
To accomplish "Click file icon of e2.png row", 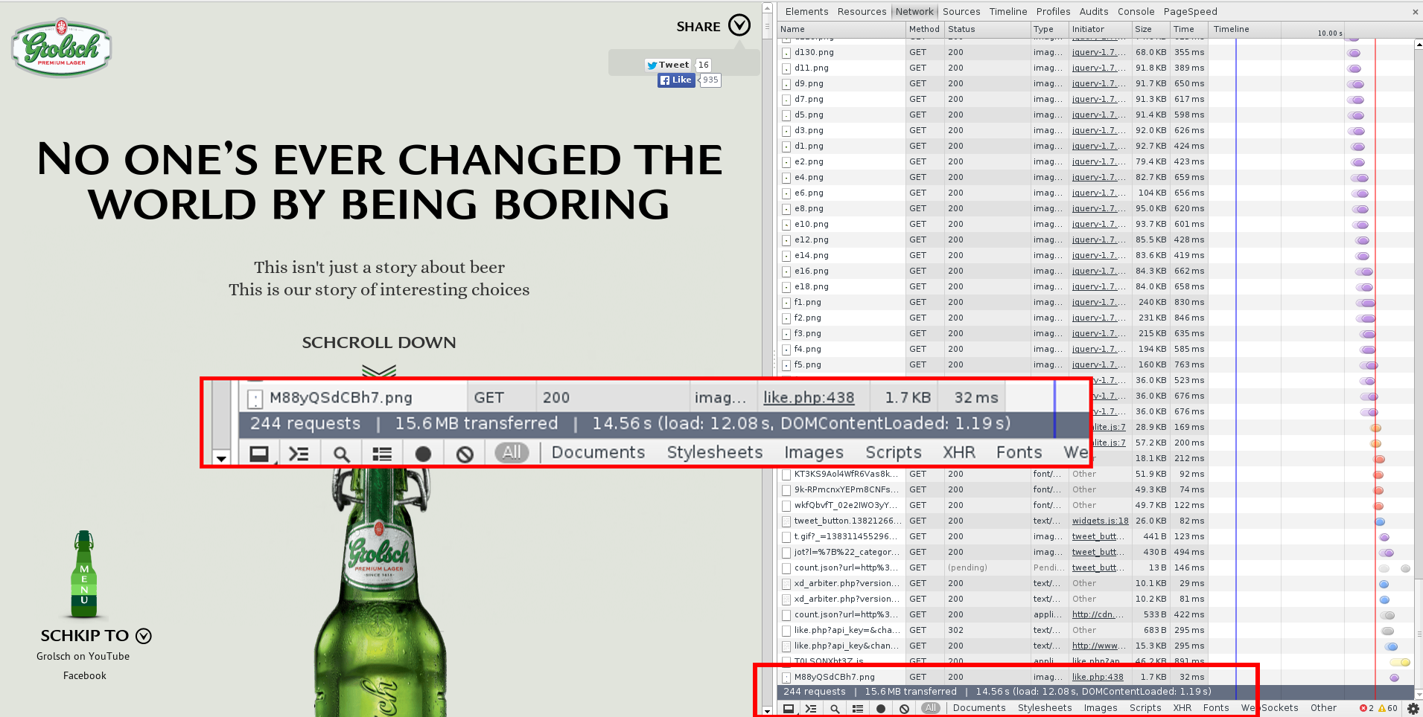I will [786, 162].
